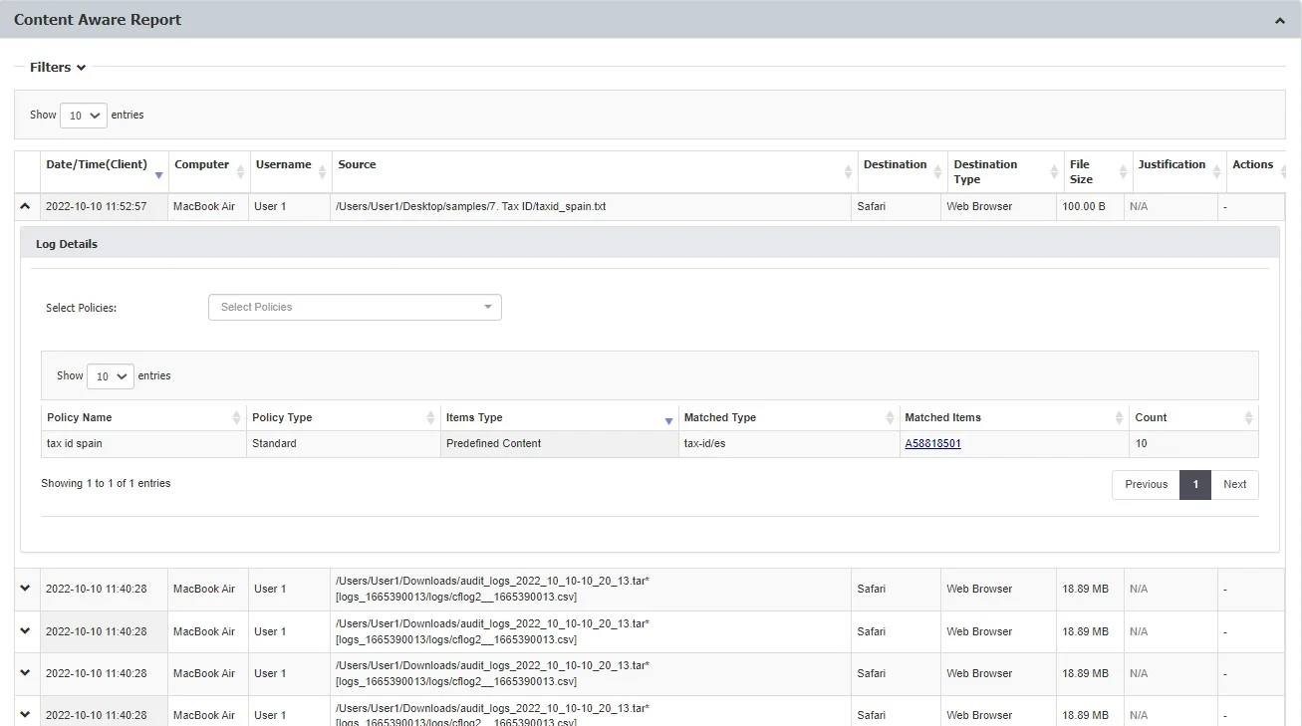The width and height of the screenshot is (1302, 726).
Task: Collapse the Content Aware Report panel
Action: pyautogui.click(x=1280, y=21)
